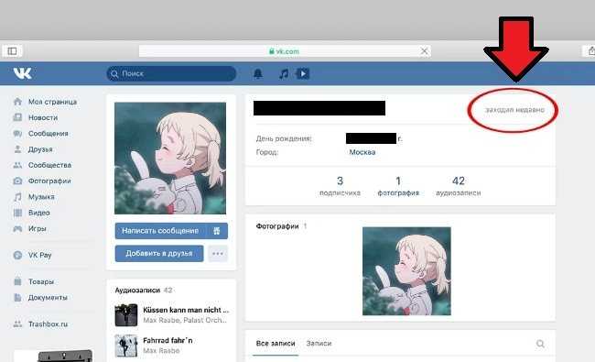The width and height of the screenshot is (595, 362).
Task: Click the заходил недавно status text
Action: tap(514, 110)
